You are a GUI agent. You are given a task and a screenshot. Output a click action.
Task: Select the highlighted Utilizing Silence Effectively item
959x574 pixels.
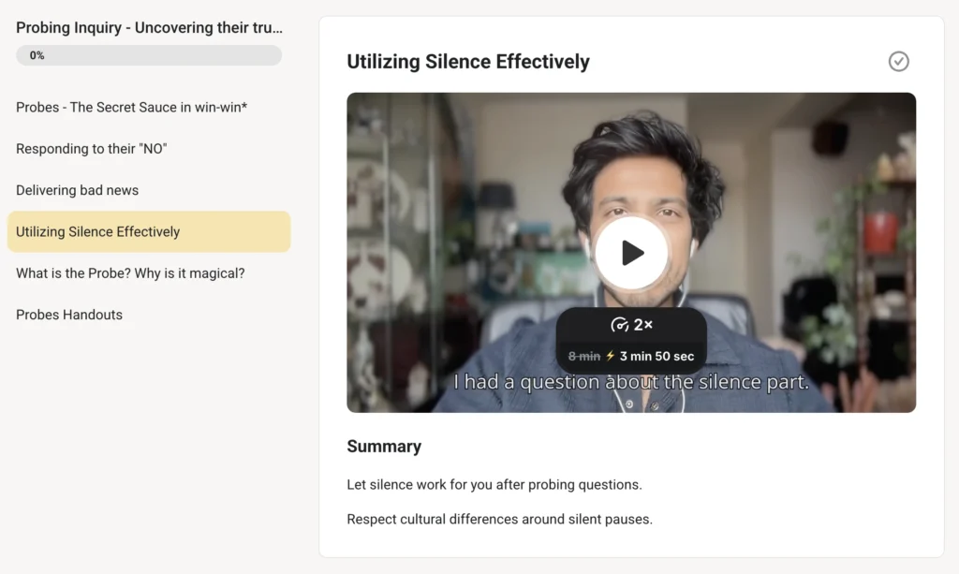[98, 231]
